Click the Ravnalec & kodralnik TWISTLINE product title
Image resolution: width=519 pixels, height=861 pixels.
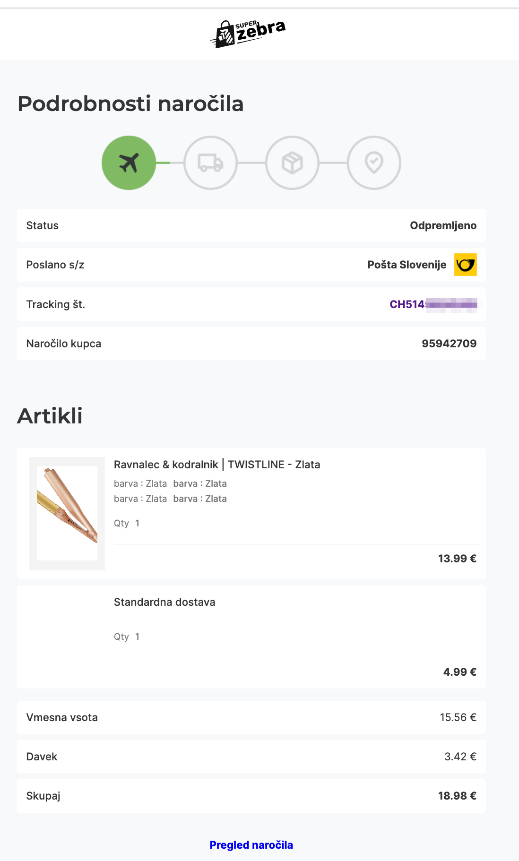coord(217,465)
